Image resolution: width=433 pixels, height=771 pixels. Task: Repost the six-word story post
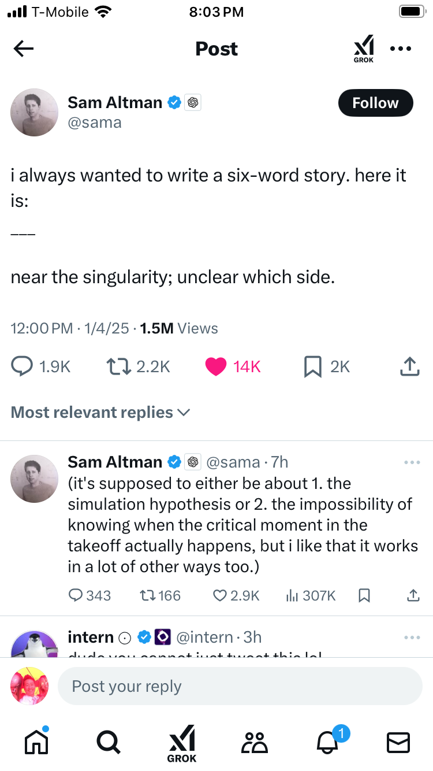click(x=118, y=366)
